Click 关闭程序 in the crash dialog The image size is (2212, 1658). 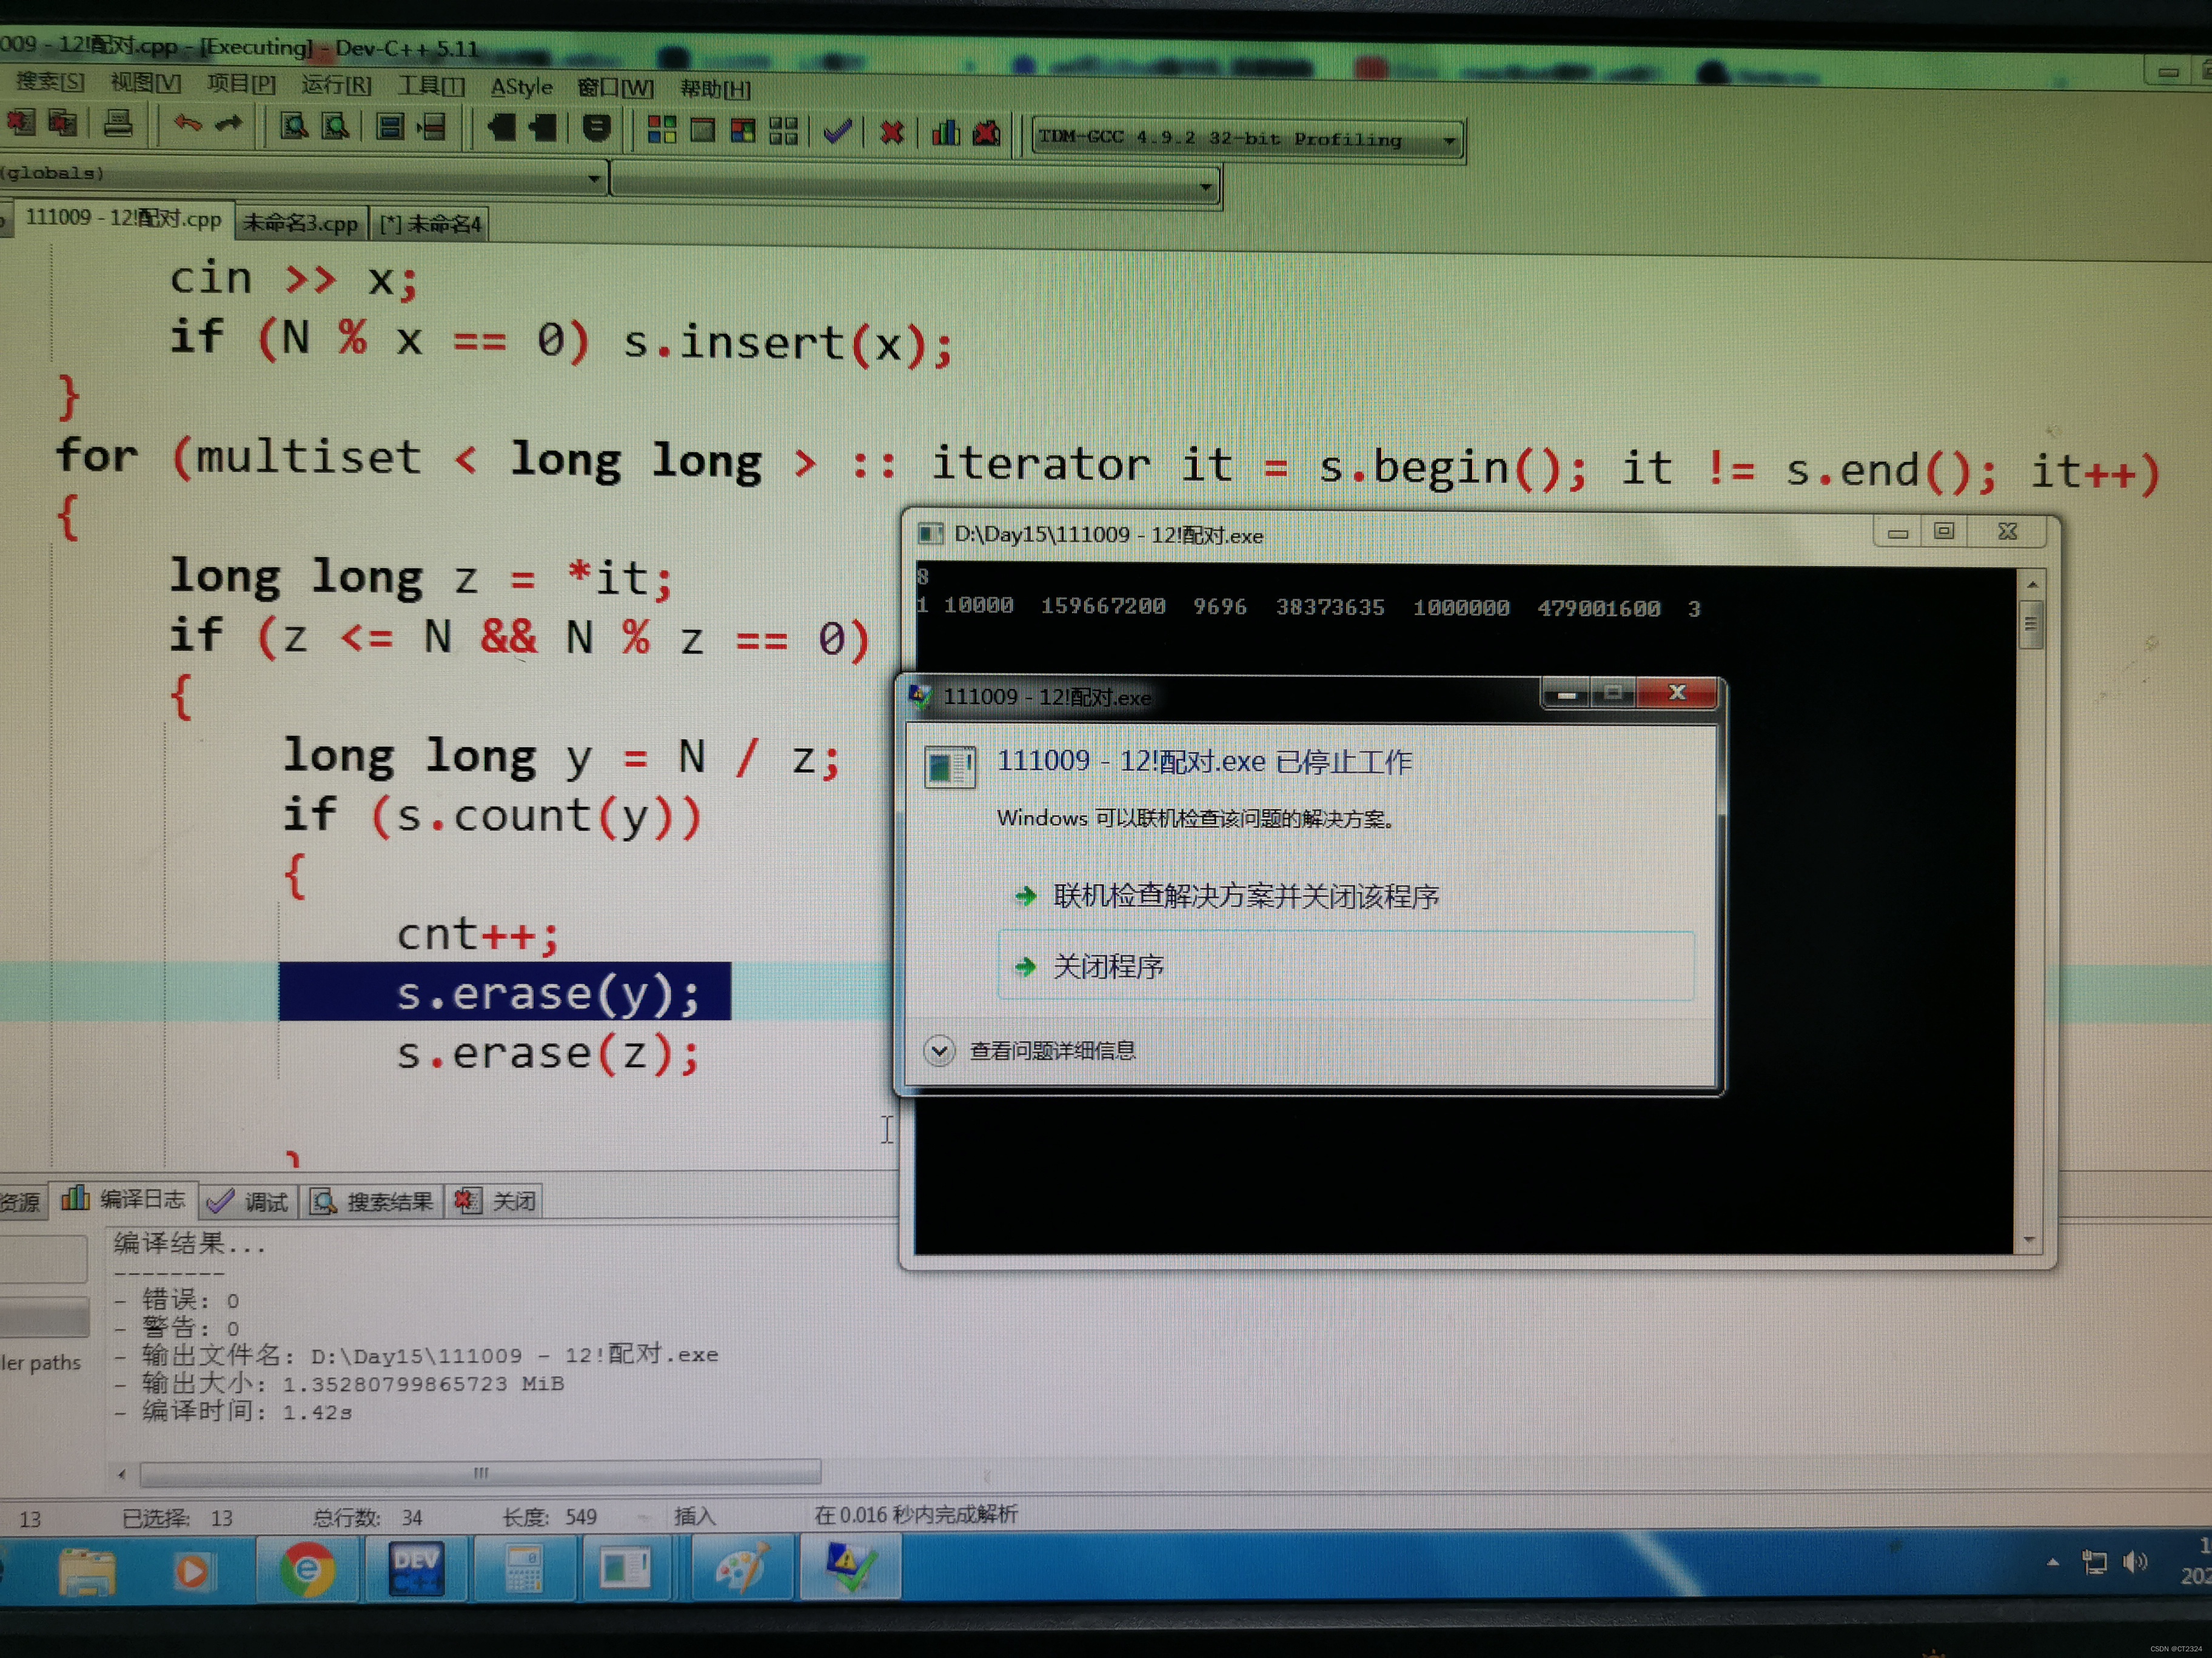click(1108, 967)
